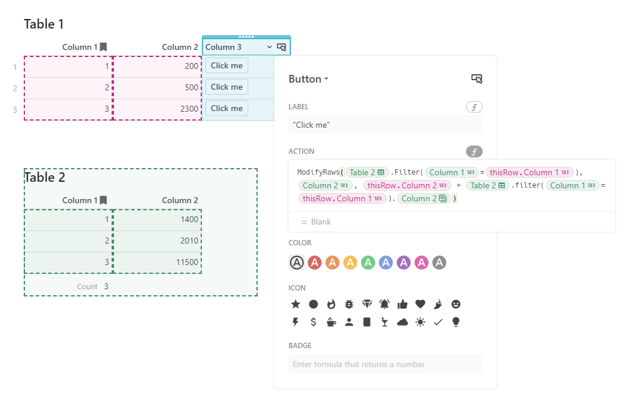Image resolution: width=640 pixels, height=398 pixels.
Task: Click the "Click me" button in row 1
Action: coord(227,66)
